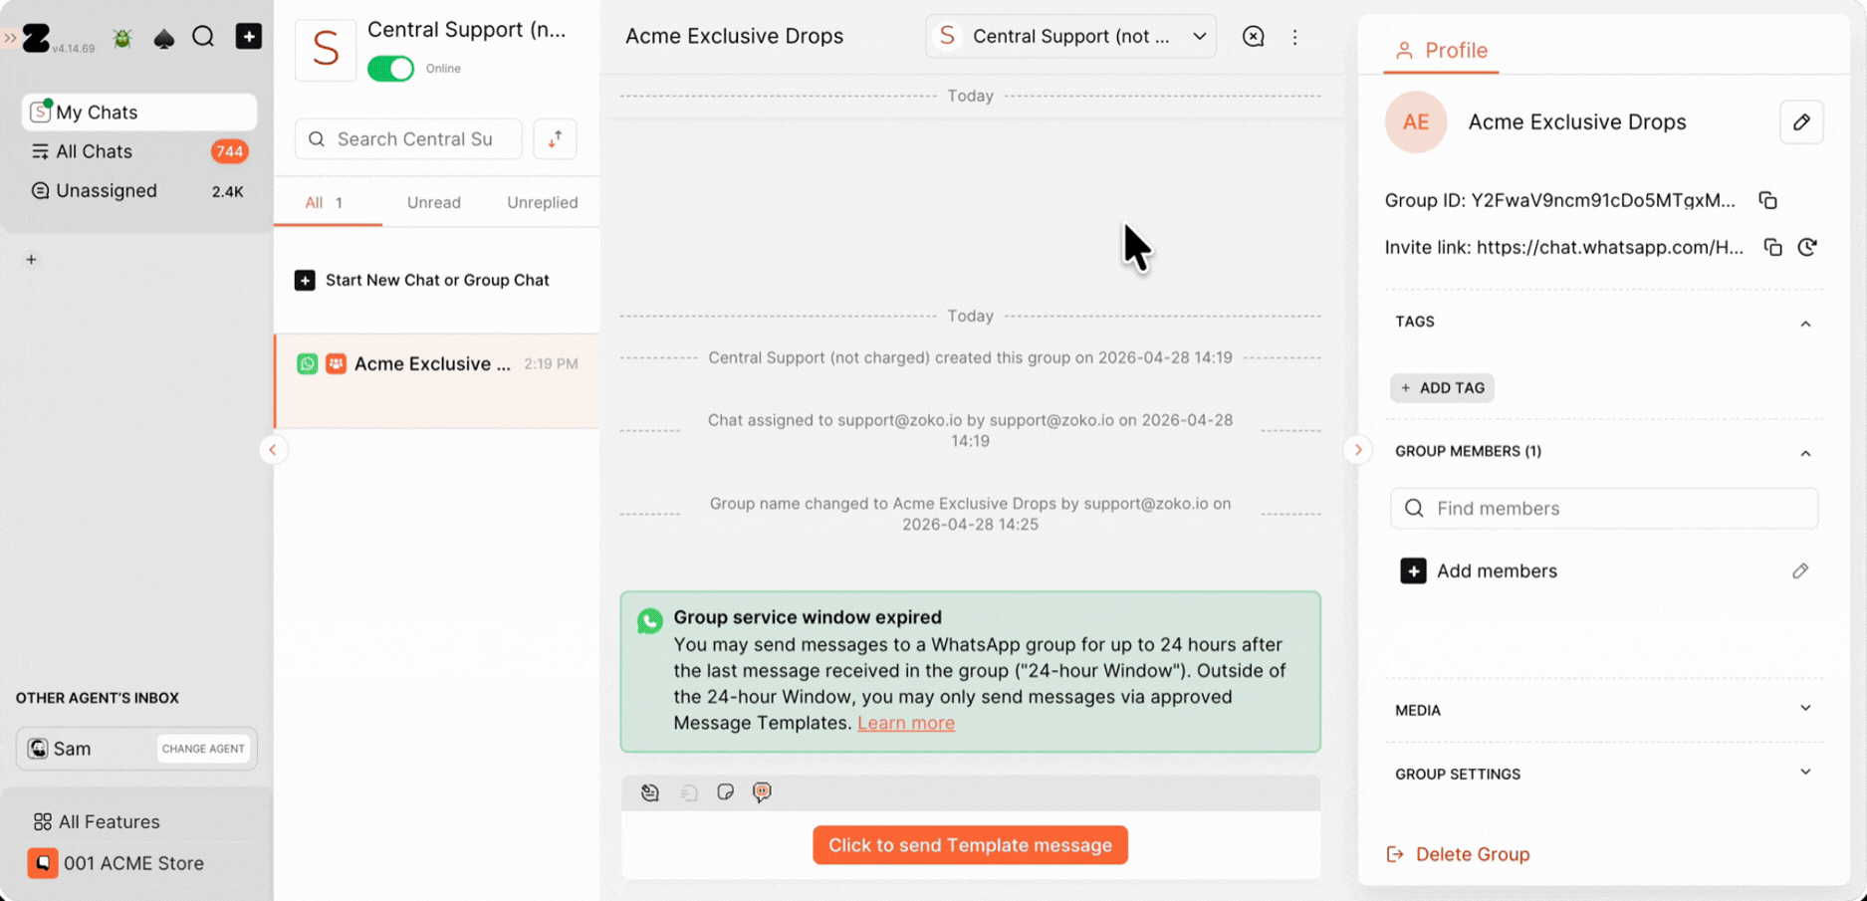
Task: Open the bug report icon
Action: point(122,38)
